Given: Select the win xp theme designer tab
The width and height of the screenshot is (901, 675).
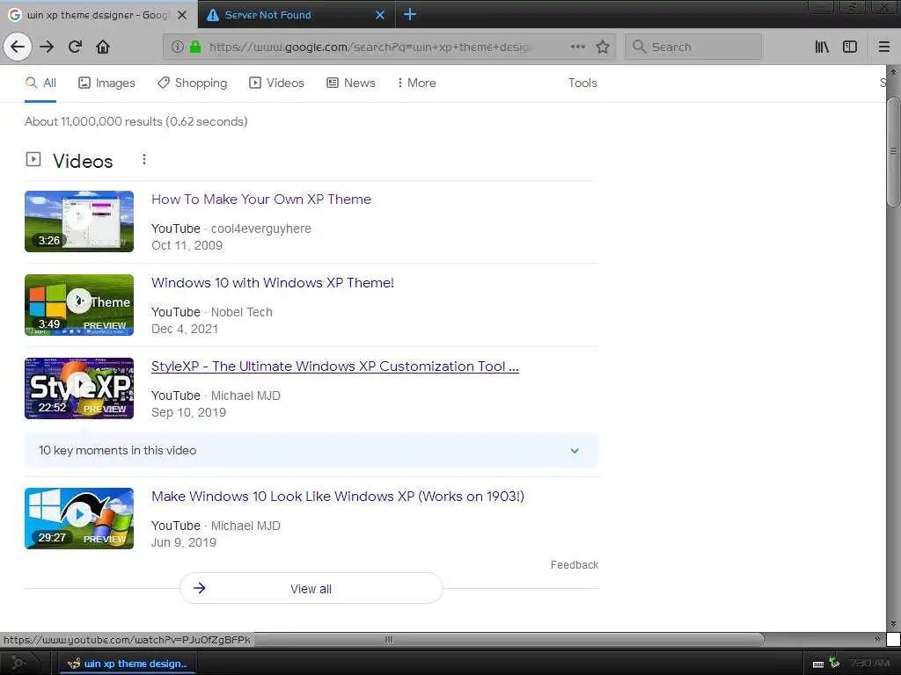Looking at the screenshot, I should point(99,15).
